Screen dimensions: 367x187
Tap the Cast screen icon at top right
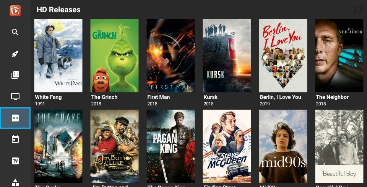click(x=358, y=10)
